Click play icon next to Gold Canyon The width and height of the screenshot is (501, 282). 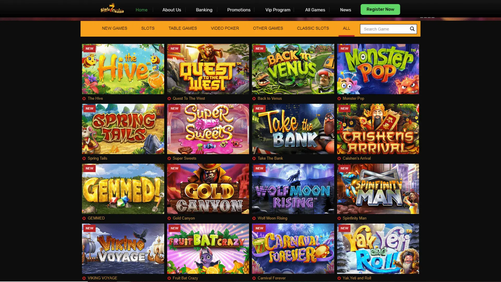[169, 218]
